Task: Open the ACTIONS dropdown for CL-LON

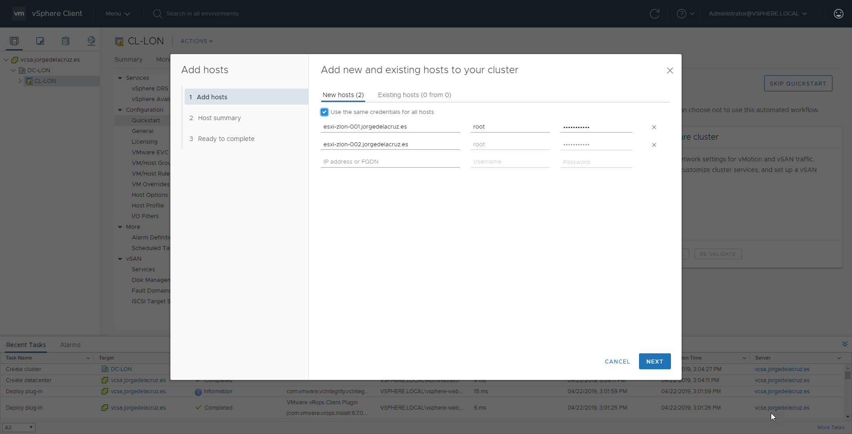Action: [x=197, y=41]
